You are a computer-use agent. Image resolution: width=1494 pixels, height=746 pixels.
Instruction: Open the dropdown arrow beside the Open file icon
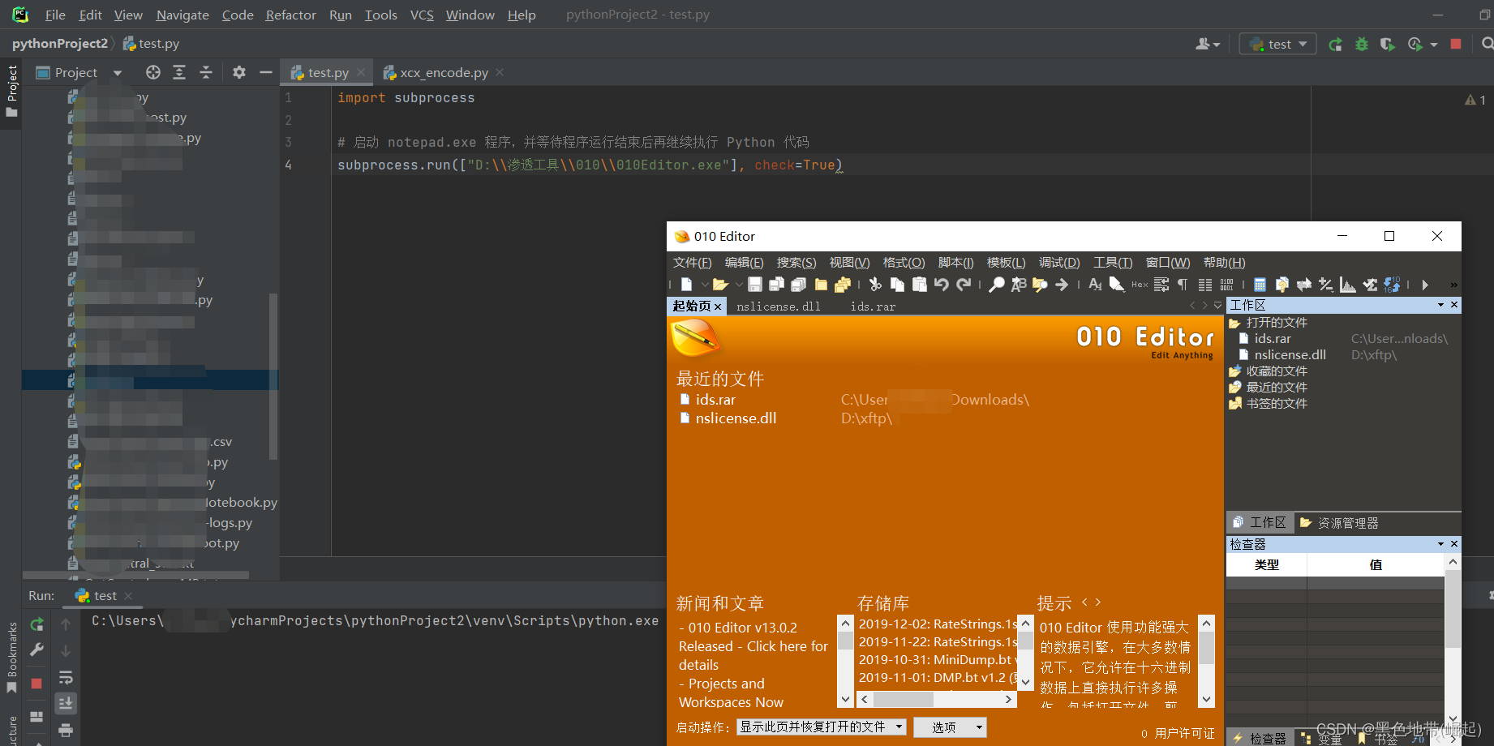coord(738,285)
